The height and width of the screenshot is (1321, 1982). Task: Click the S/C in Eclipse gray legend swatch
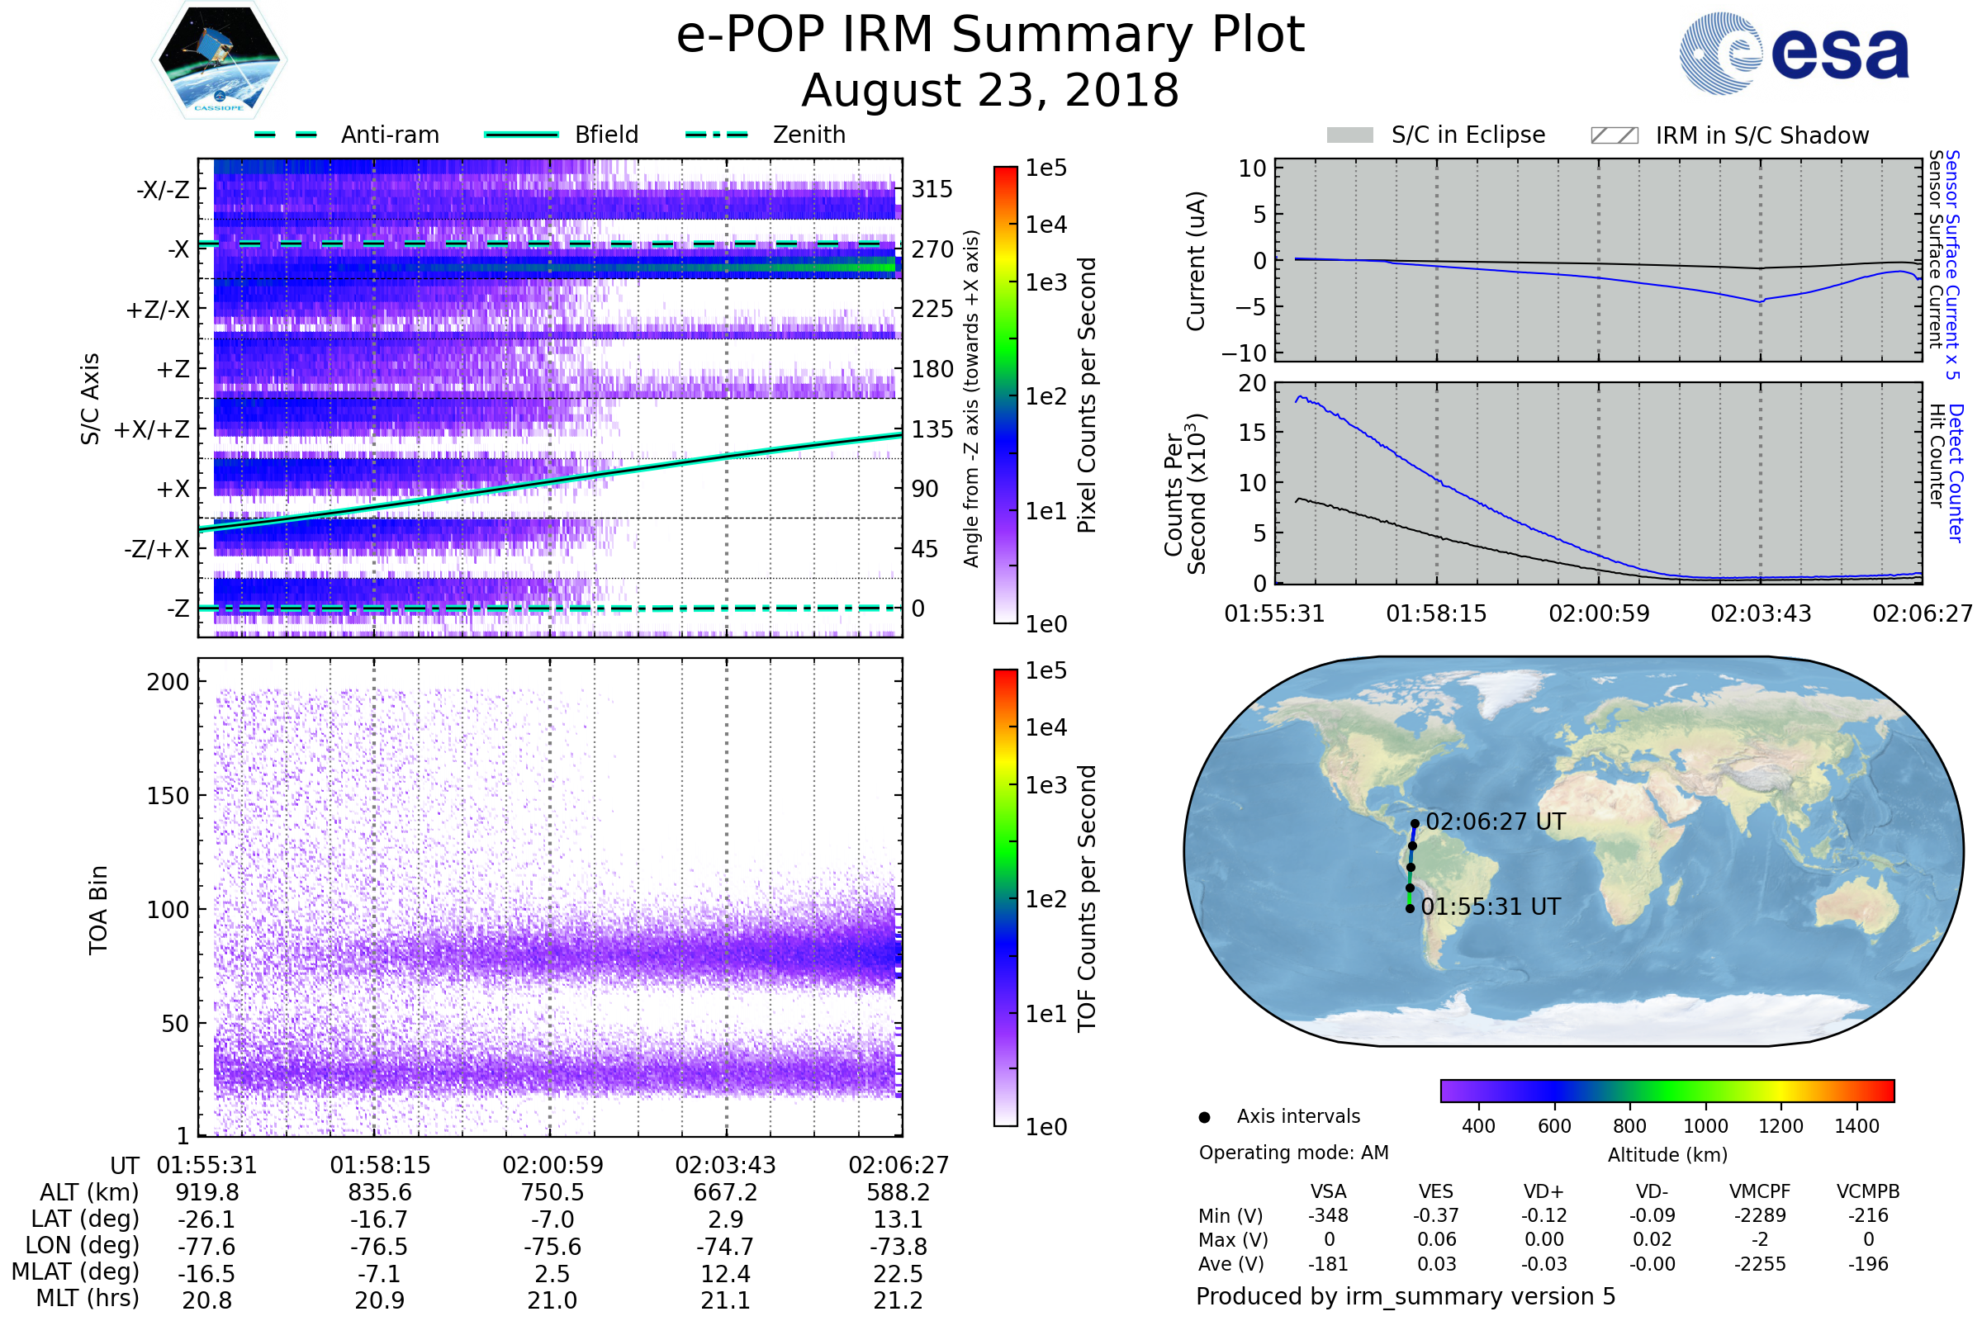tap(1350, 135)
